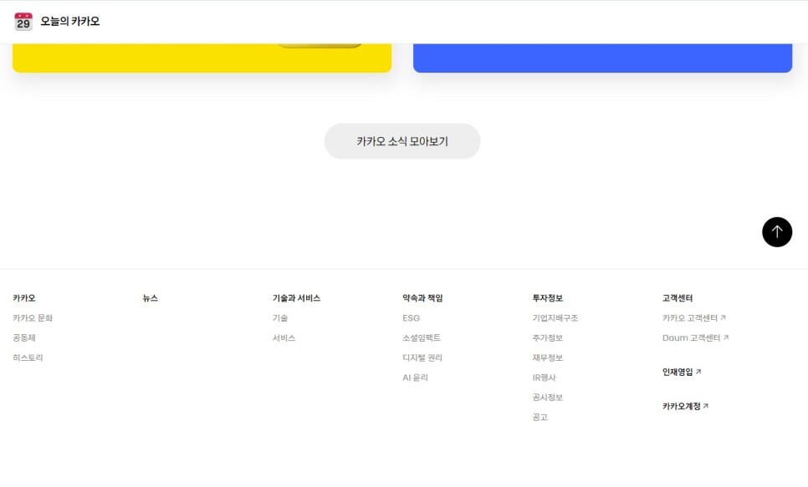808x487 pixels.
Task: Click 카카오 소식 모아보기 button
Action: (x=402, y=141)
